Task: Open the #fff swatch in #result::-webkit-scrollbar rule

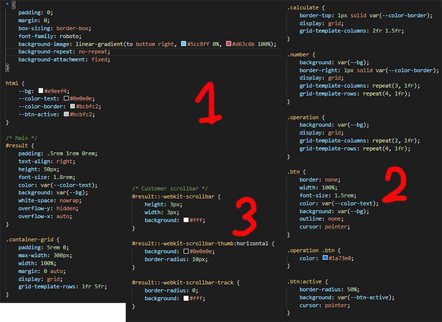Action: pos(186,220)
